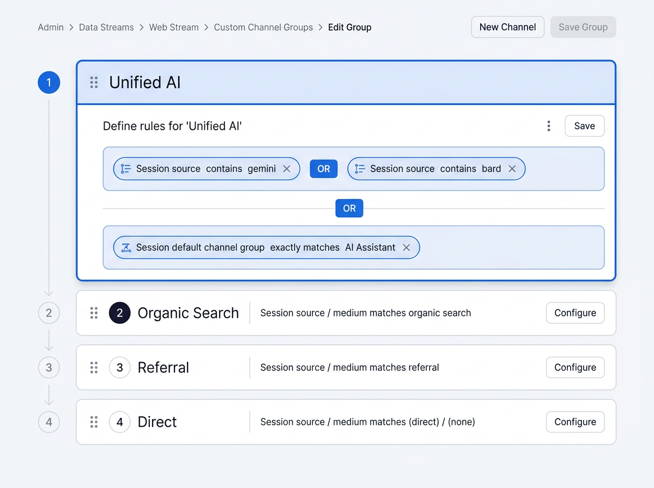The image size is (654, 488).
Task: Select the 'Session source contains gemini' chip
Action: [x=207, y=169]
